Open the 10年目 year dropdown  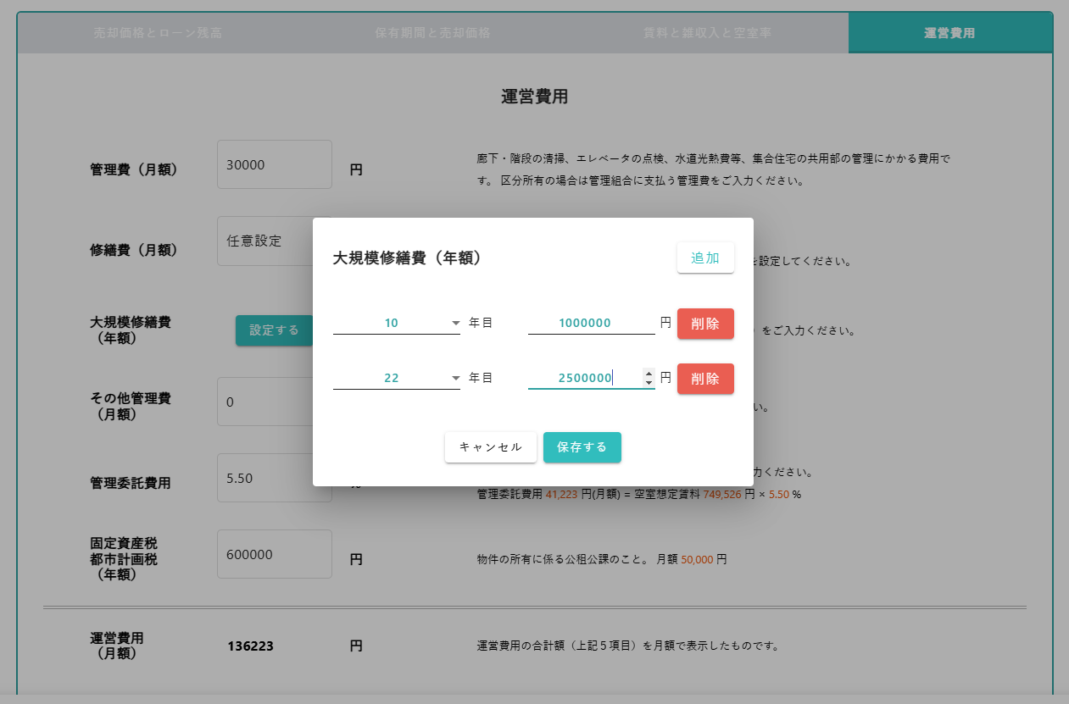pyautogui.click(x=396, y=323)
